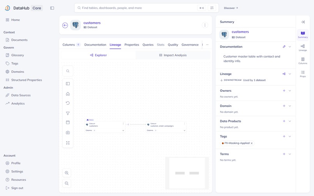Expand columns of customers lineage node
This screenshot has height=196, width=314.
click(123, 130)
